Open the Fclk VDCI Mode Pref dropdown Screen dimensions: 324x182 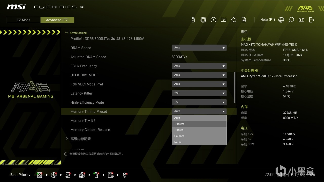pos(199,84)
